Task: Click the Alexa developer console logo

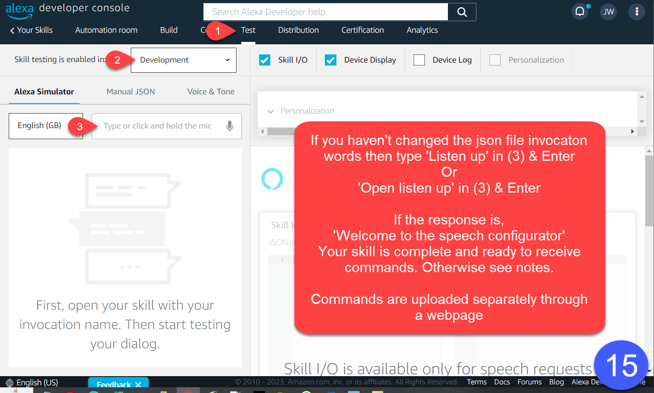Action: coord(68,10)
